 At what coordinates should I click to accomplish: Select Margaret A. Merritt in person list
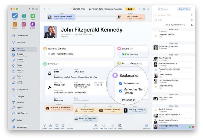(174, 36)
